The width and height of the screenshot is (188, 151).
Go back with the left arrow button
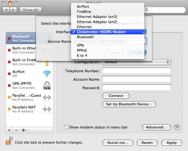click(x=6, y=10)
